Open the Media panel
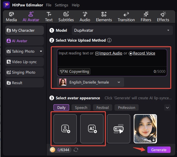 [11, 17]
